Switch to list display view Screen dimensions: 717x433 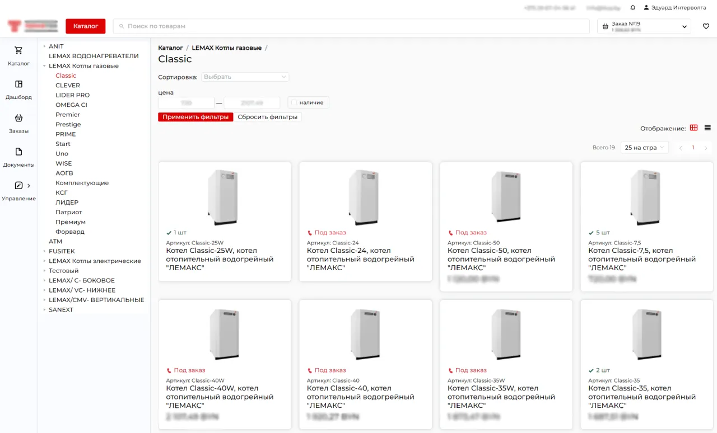pyautogui.click(x=707, y=128)
